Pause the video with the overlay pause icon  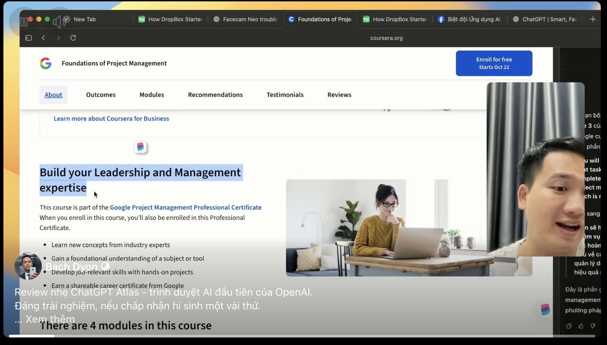pyautogui.click(x=24, y=22)
